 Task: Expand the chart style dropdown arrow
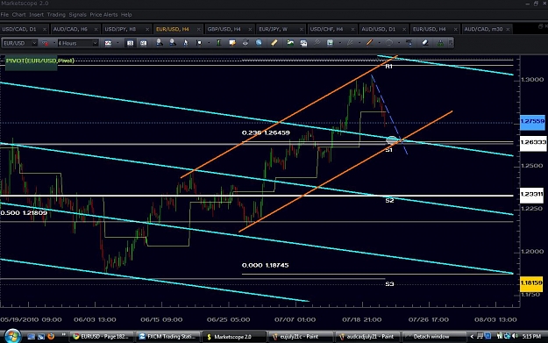(117, 43)
